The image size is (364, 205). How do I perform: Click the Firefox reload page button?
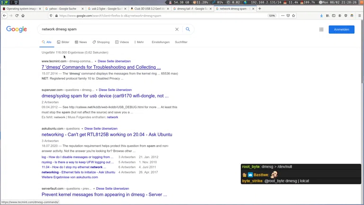click(x=17, y=16)
